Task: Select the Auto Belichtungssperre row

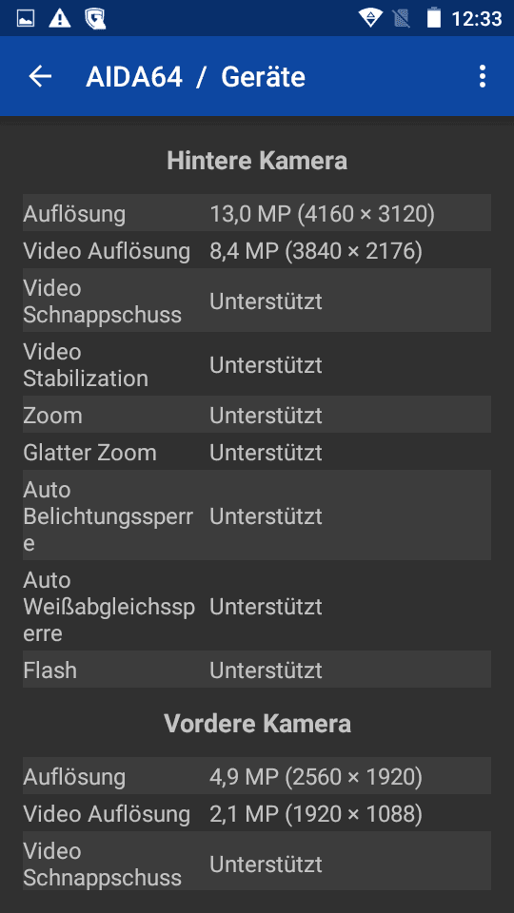Action: pos(257,515)
